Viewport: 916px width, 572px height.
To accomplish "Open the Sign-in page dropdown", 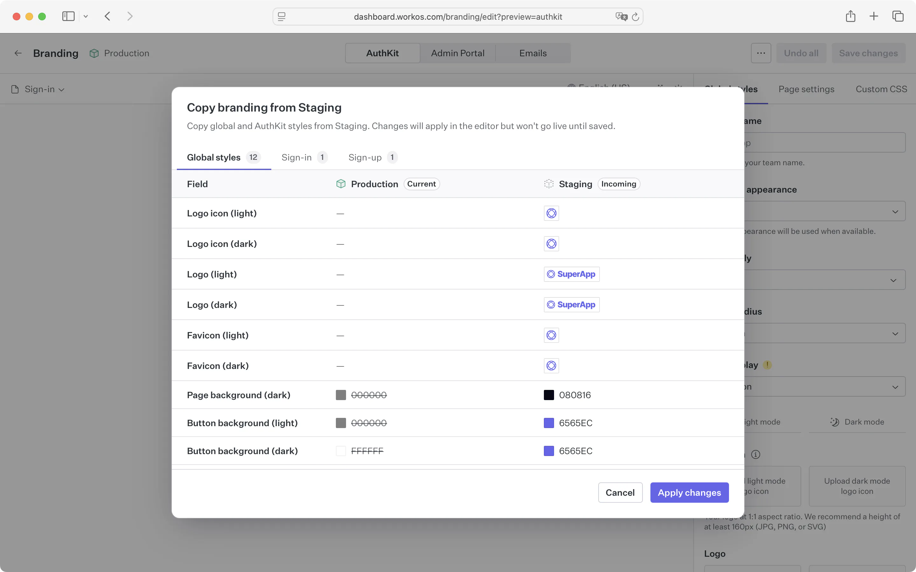I will (38, 89).
